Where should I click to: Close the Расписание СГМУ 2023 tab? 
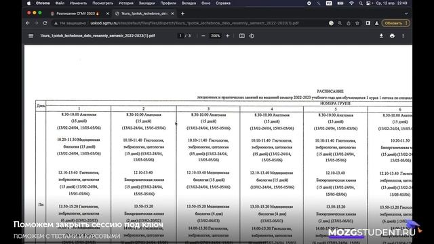108,14
